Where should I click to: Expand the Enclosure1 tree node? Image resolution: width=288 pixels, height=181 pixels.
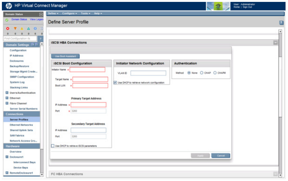(x=7, y=157)
